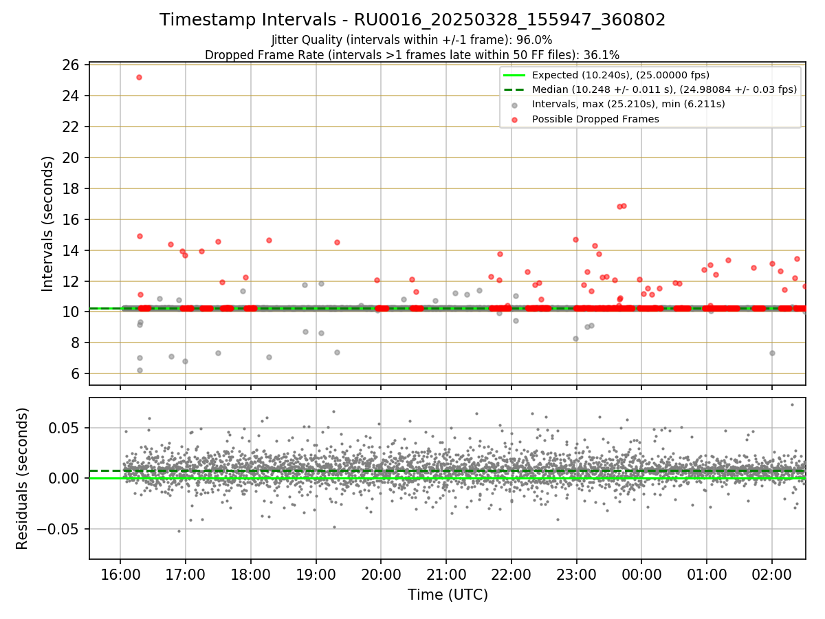Screen dimensions: 825x619
Task: Click the "Residuals (seconds)" y-axis label
Action: pos(23,479)
